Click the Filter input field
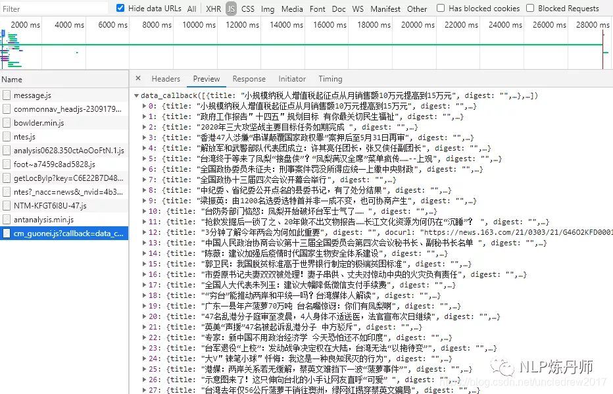Viewport: 613px width, 394px height. click(54, 9)
